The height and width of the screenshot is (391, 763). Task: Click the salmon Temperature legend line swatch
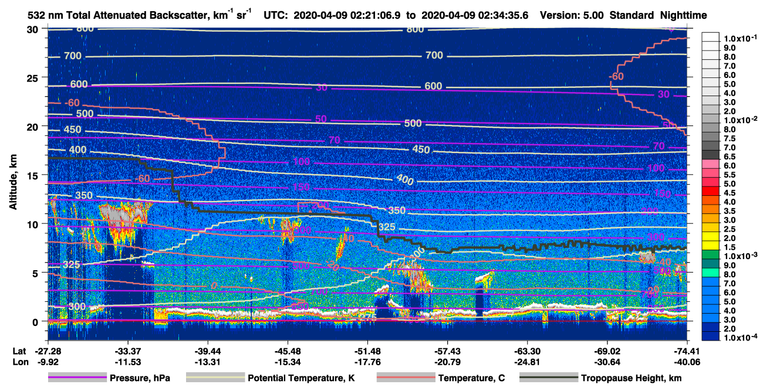406,378
